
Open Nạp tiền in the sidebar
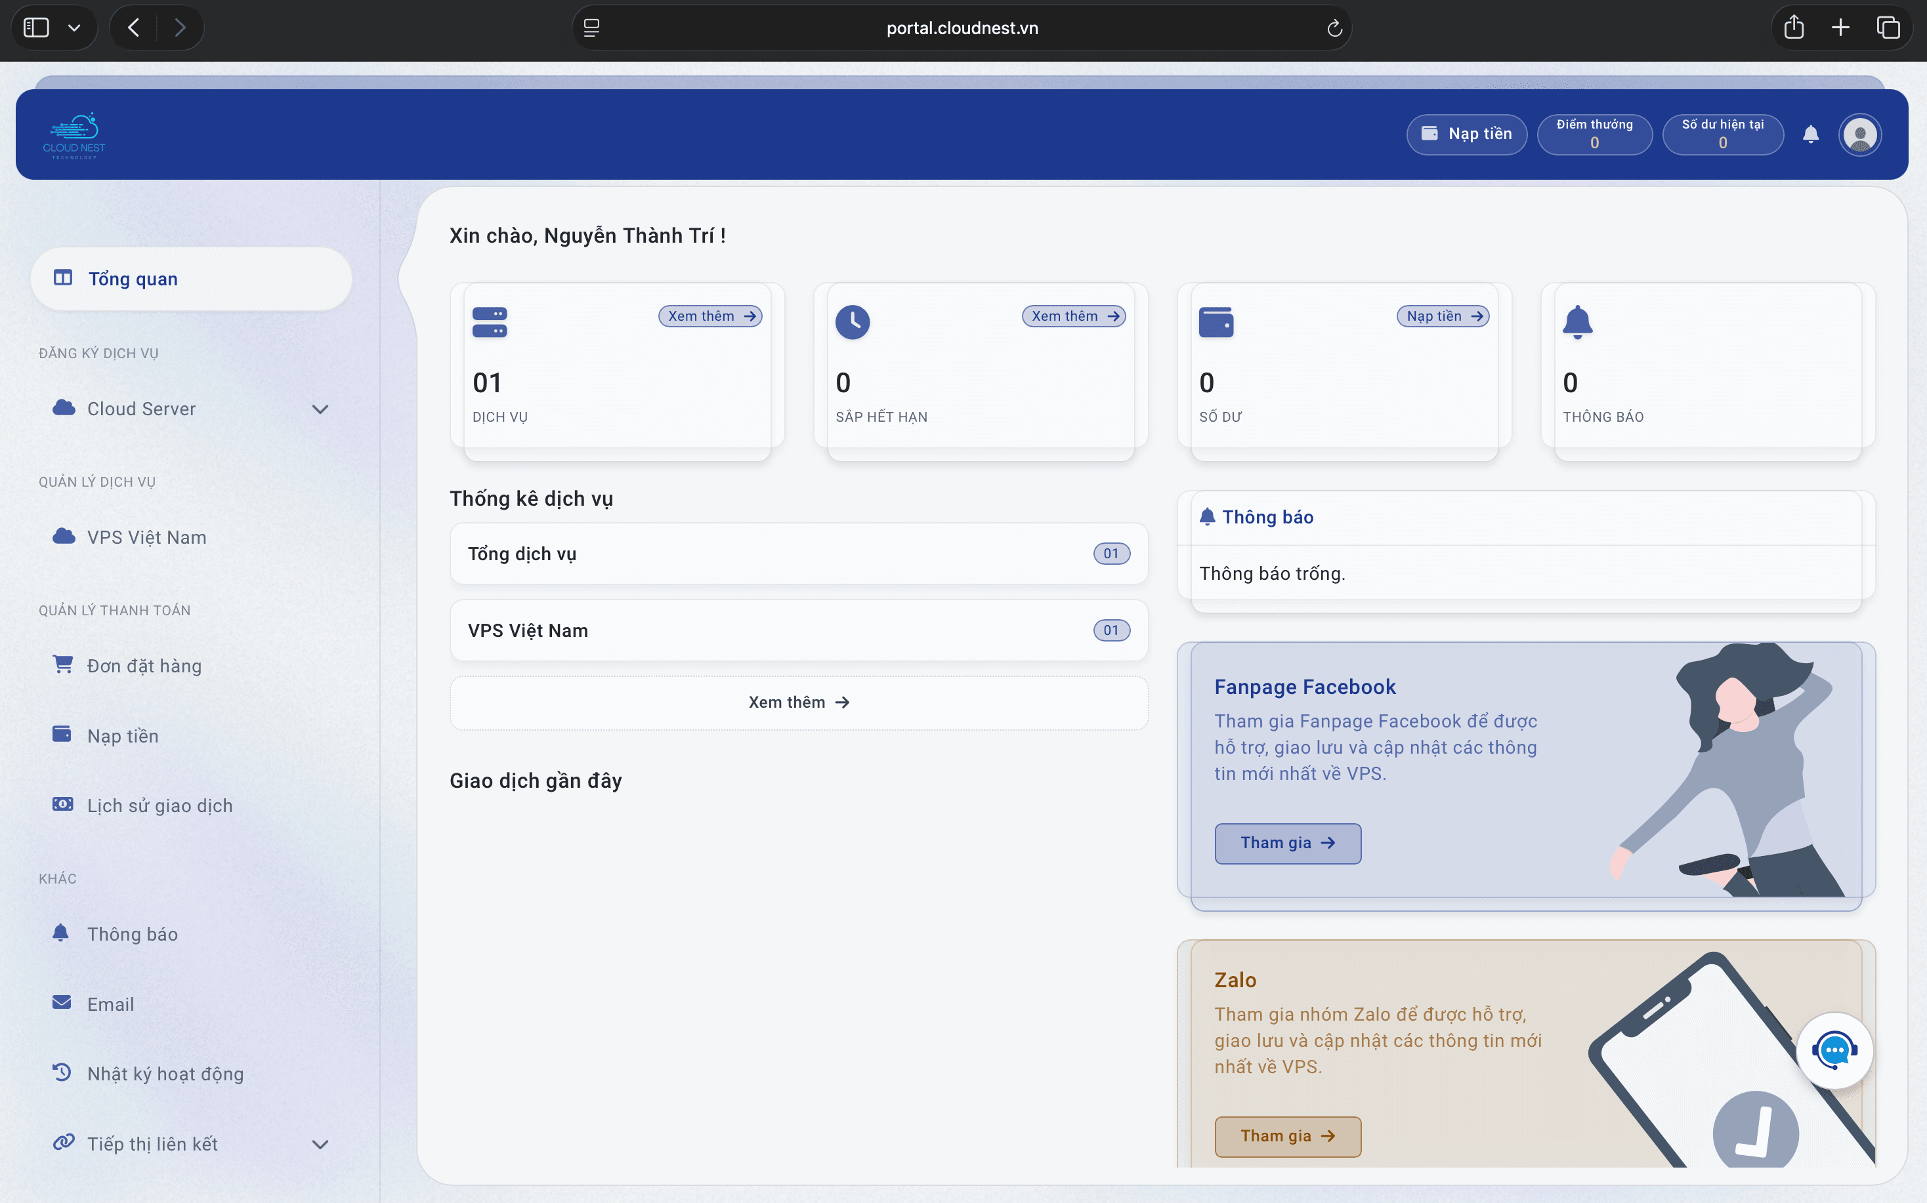[191, 735]
